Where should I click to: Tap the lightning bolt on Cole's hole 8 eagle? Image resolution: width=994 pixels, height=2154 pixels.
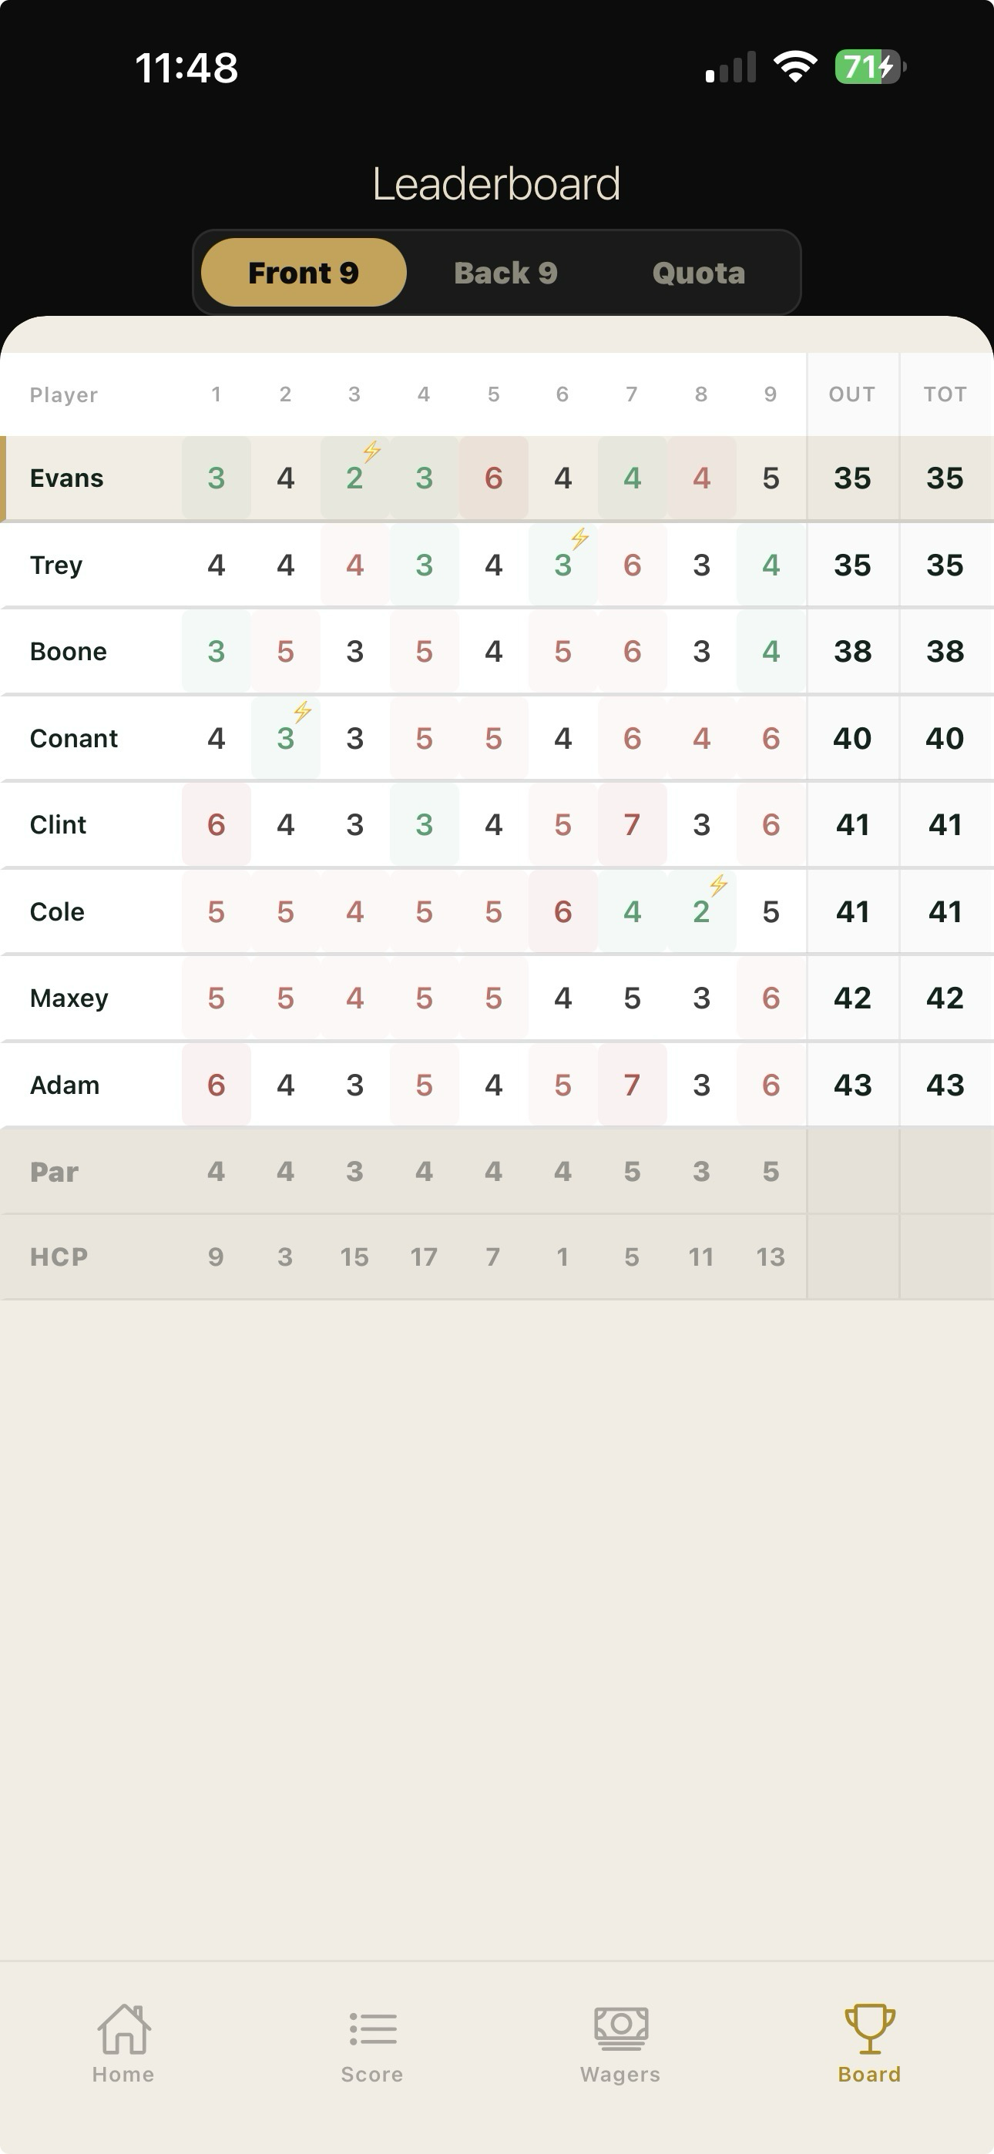[x=718, y=884]
